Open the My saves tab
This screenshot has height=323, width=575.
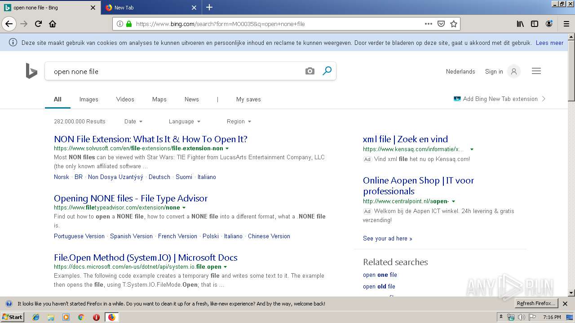click(x=248, y=100)
